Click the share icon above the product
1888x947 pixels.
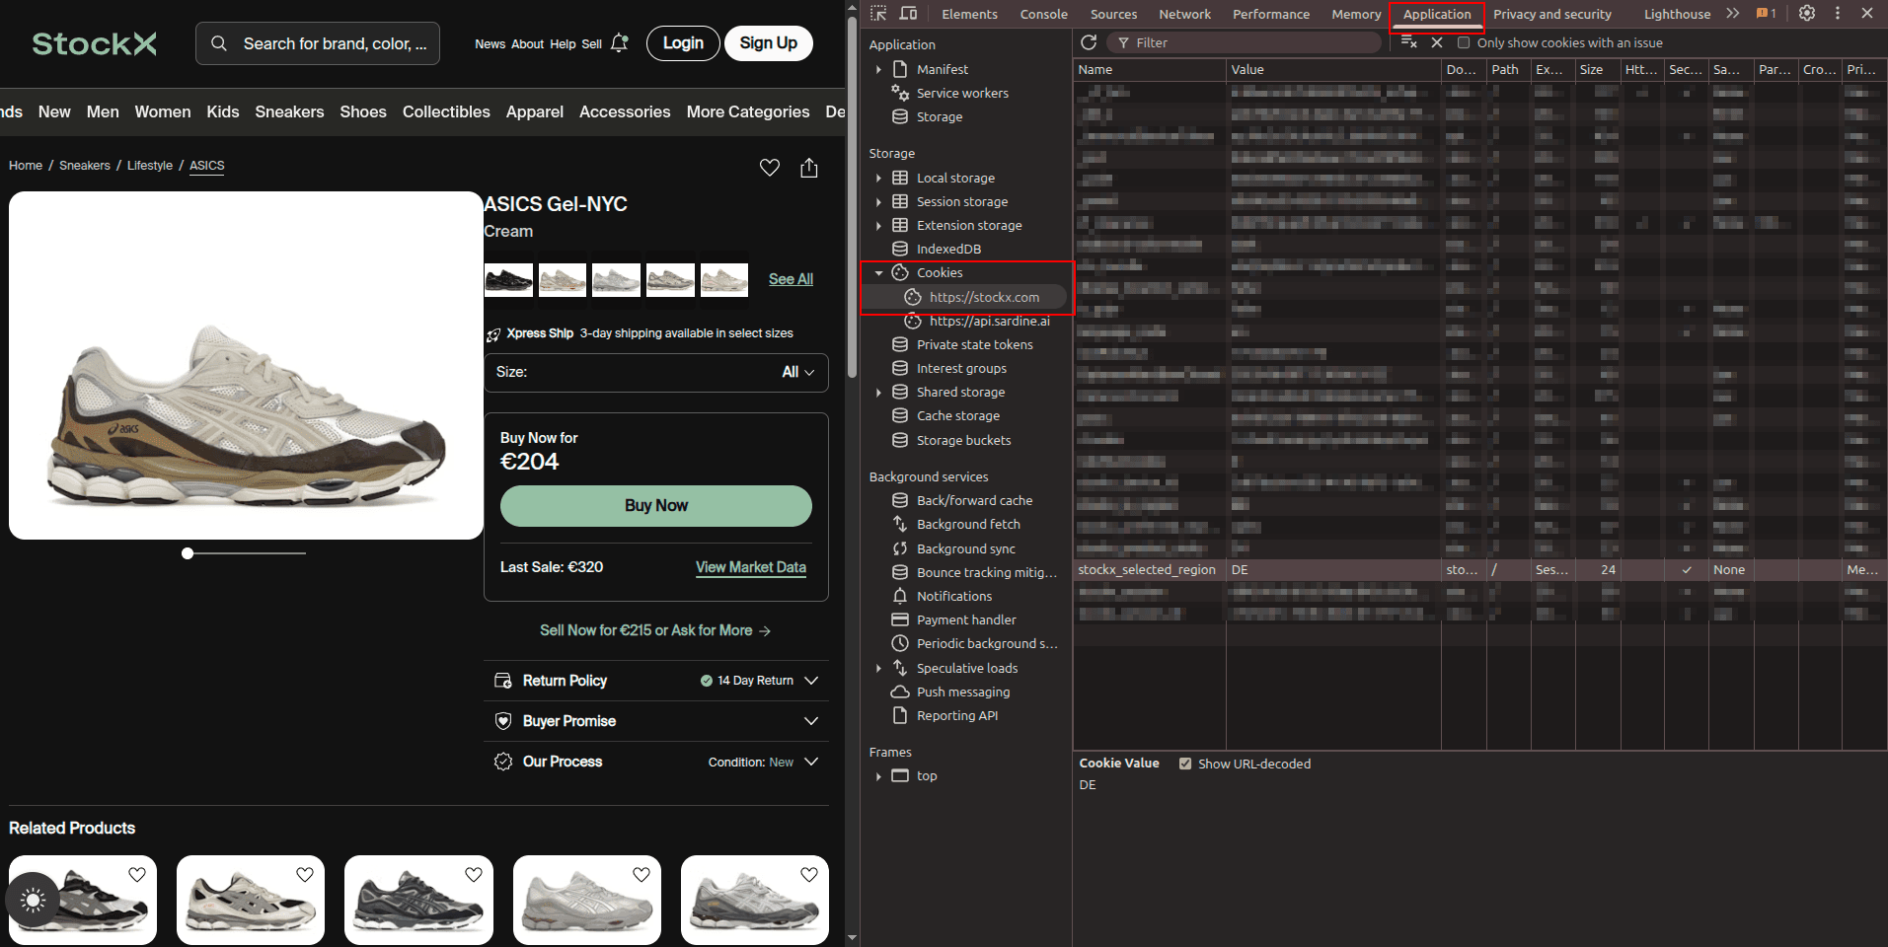[809, 168]
